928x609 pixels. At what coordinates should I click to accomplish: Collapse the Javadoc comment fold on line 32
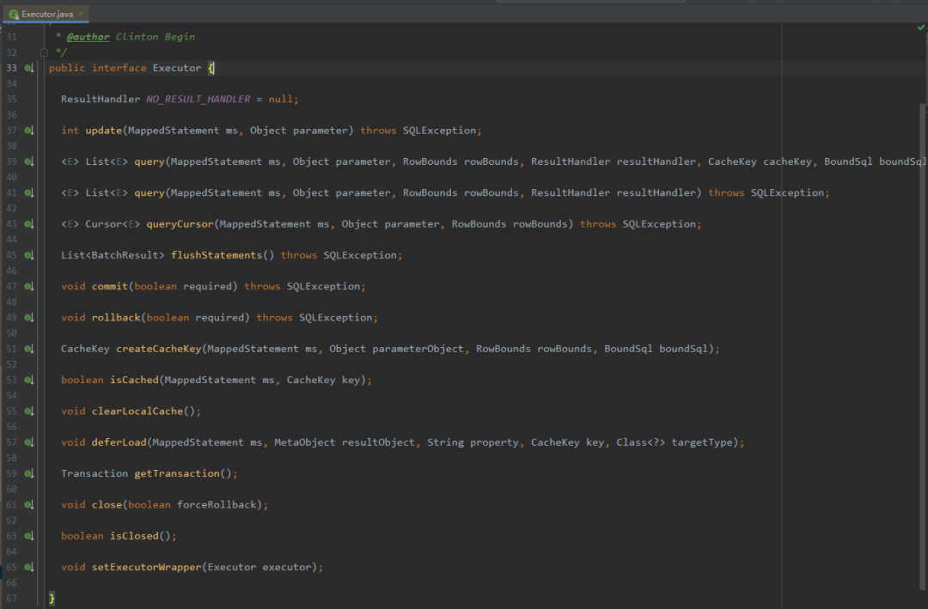[44, 52]
